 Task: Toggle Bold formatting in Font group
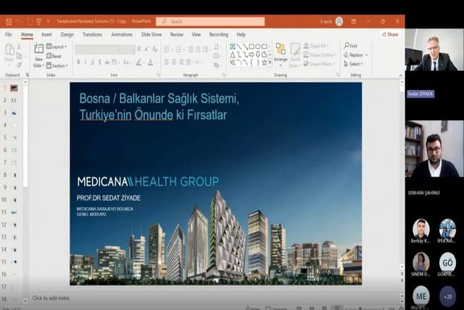[x=78, y=62]
